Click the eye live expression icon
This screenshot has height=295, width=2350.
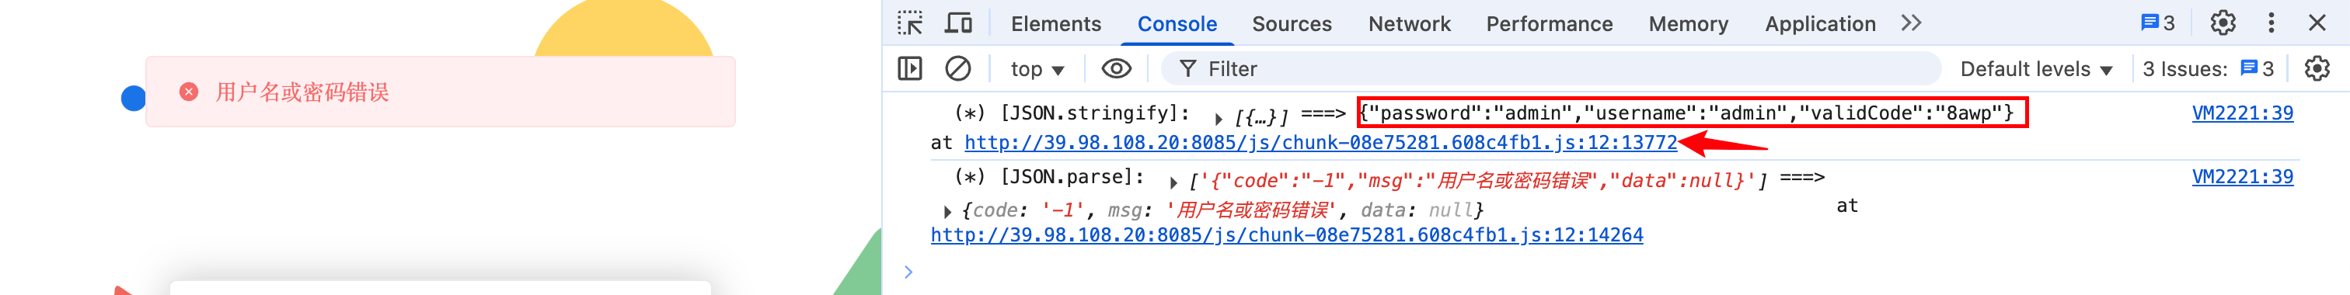1116,68
